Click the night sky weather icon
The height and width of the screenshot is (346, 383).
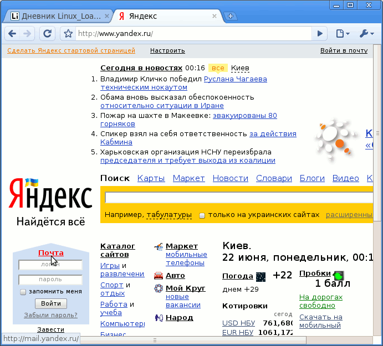point(261,277)
